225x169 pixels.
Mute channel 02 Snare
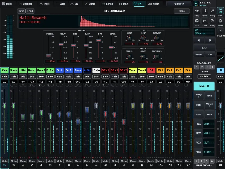pos(13,161)
